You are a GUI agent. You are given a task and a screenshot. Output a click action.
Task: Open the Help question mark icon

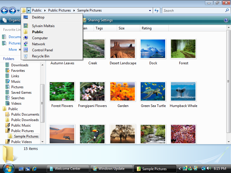[x=226, y=20]
